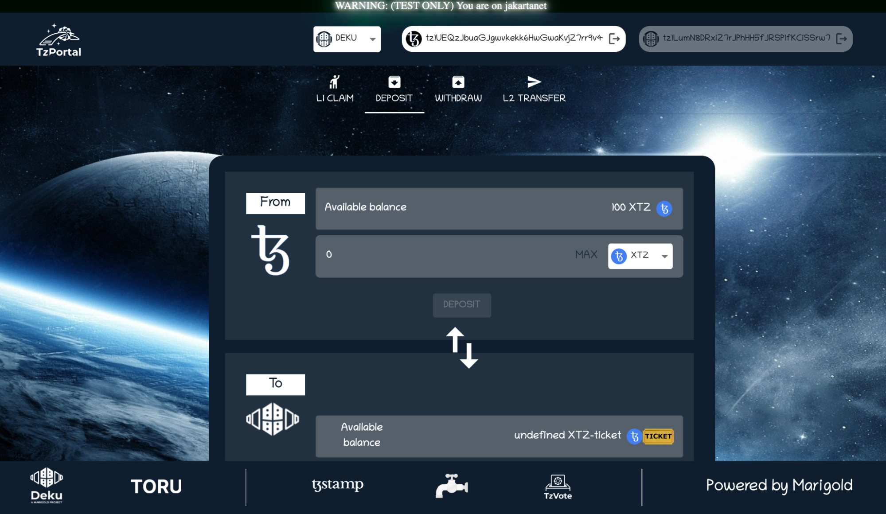Image resolution: width=886 pixels, height=514 pixels.
Task: Swap direction with up-down arrows icon
Action: coord(462,347)
